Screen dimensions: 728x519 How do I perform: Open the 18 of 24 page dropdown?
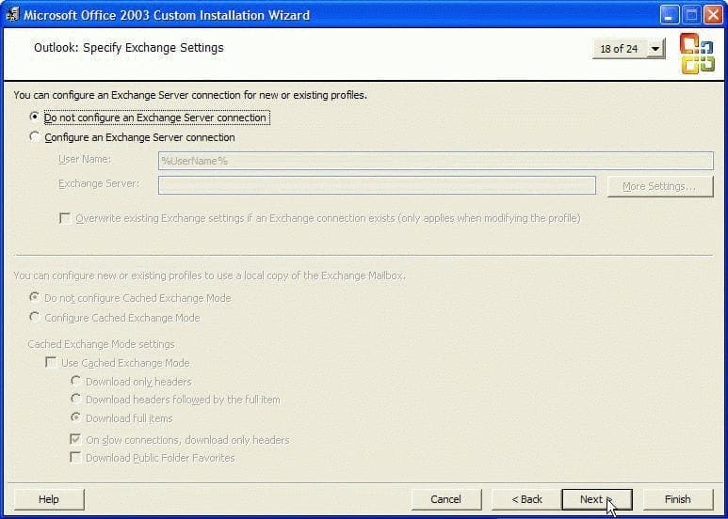[x=629, y=49]
